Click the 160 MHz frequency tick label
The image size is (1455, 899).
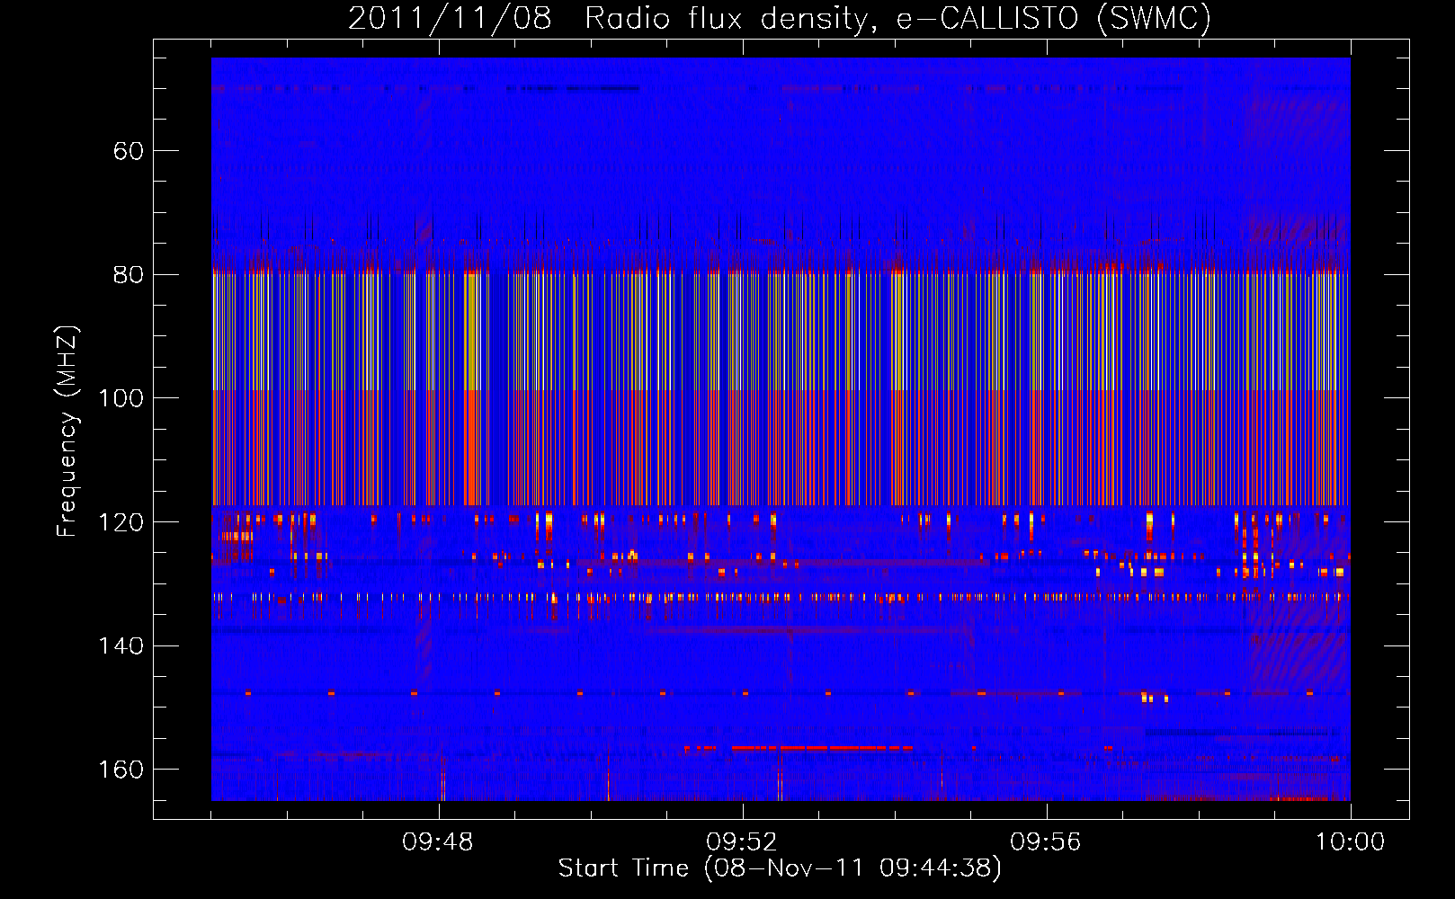[121, 770]
